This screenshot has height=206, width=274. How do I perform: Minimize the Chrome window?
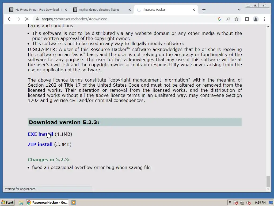[x=249, y=5]
